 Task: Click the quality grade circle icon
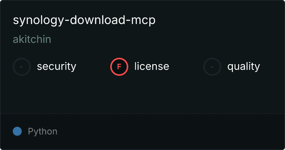(x=212, y=67)
